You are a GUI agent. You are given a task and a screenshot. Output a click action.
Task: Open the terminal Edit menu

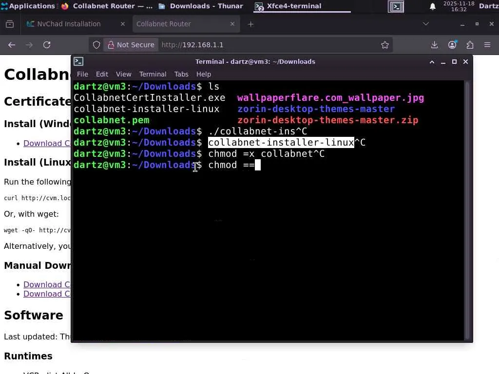click(x=102, y=74)
